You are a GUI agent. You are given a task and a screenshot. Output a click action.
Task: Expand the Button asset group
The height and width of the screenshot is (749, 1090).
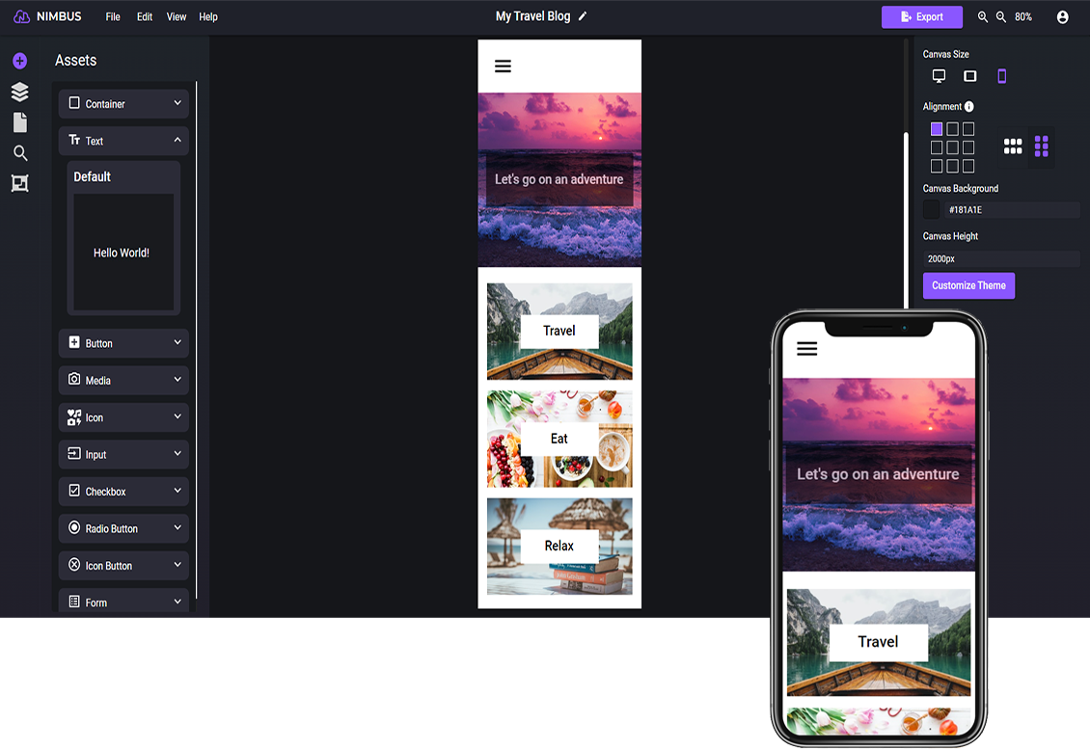177,342
